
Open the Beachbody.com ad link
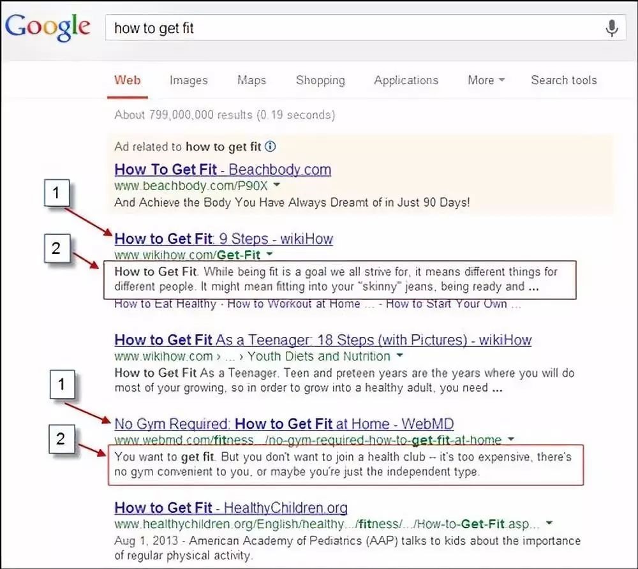tap(223, 170)
